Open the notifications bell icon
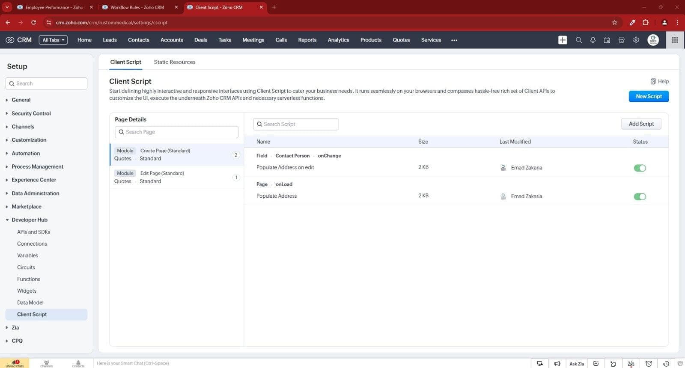Screen dimensions: 685x368 click(593, 40)
